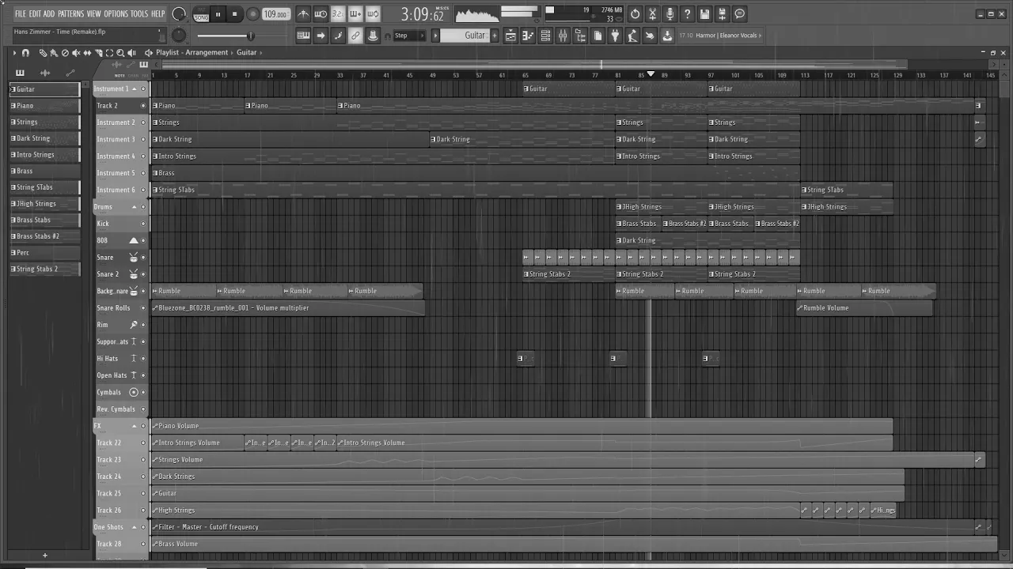
Task: Select the playlist zoom magnifier tool
Action: pos(120,53)
